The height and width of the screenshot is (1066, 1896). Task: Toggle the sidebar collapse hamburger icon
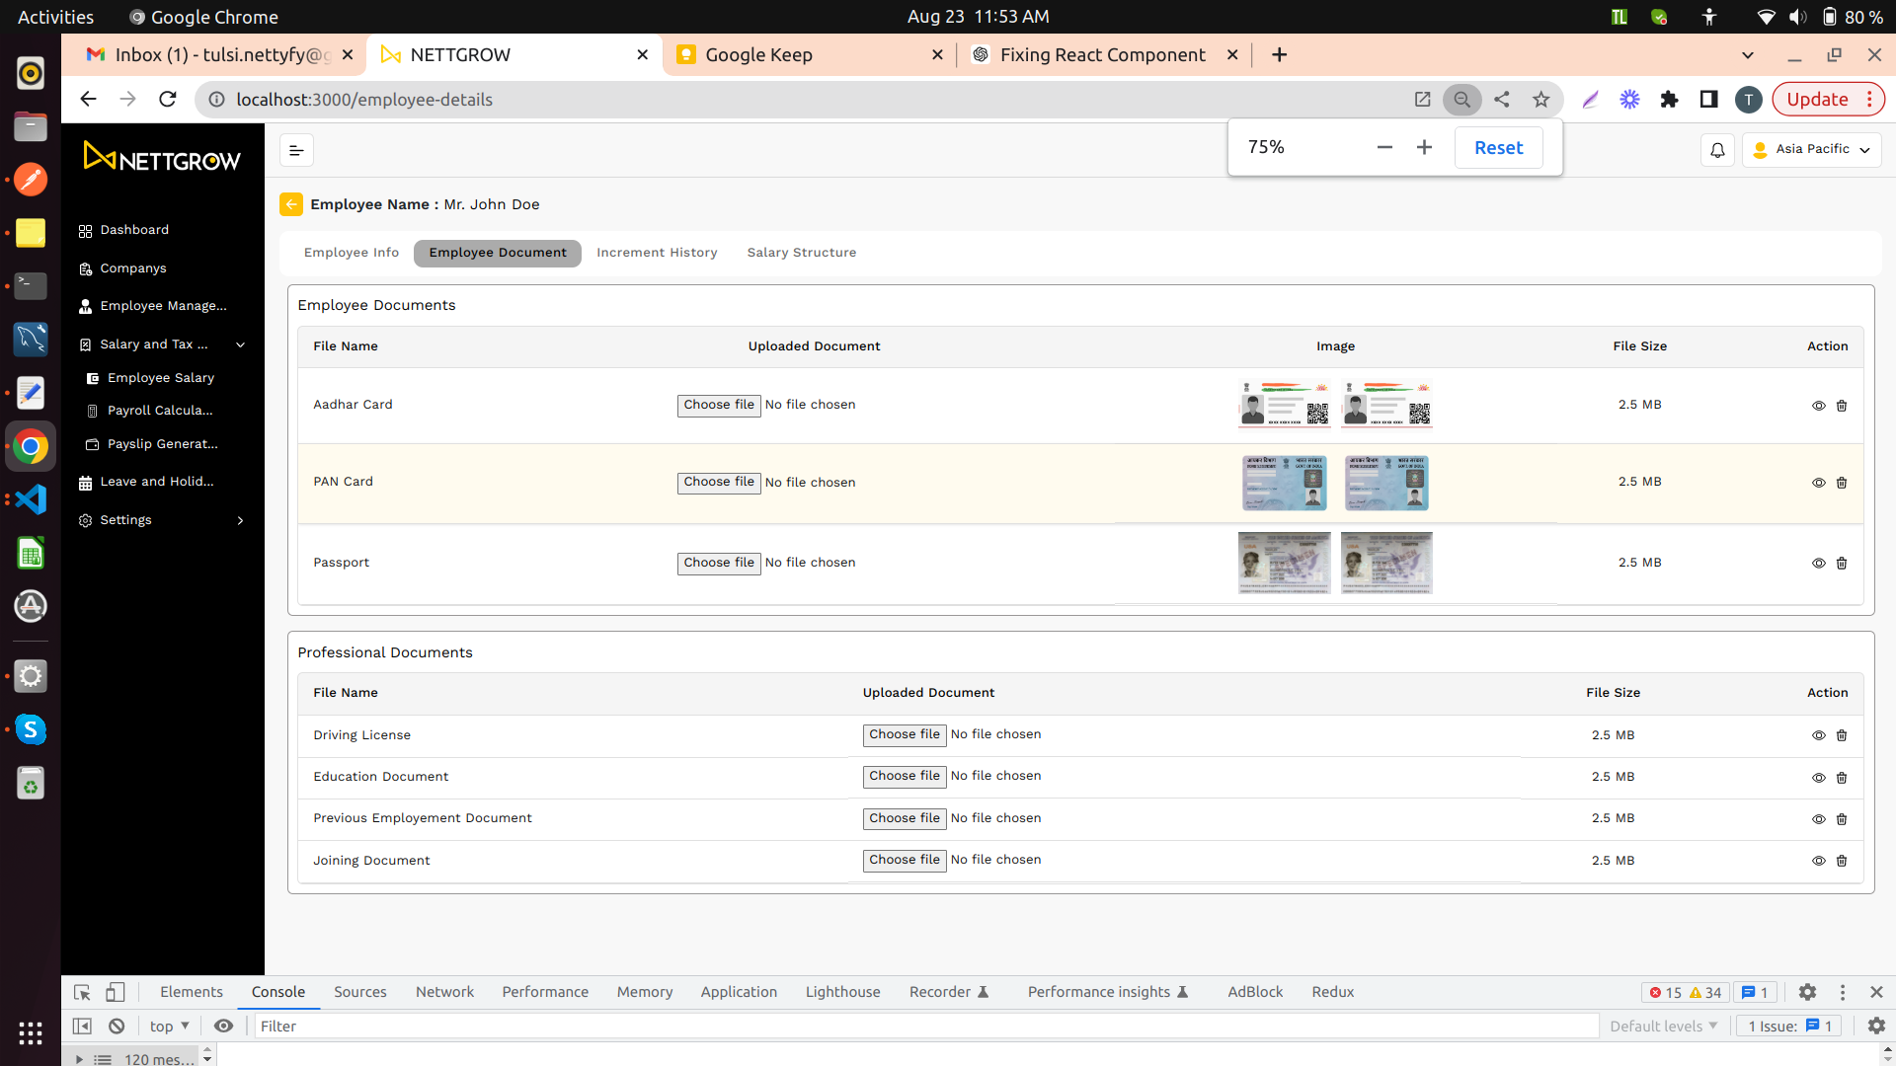click(296, 150)
